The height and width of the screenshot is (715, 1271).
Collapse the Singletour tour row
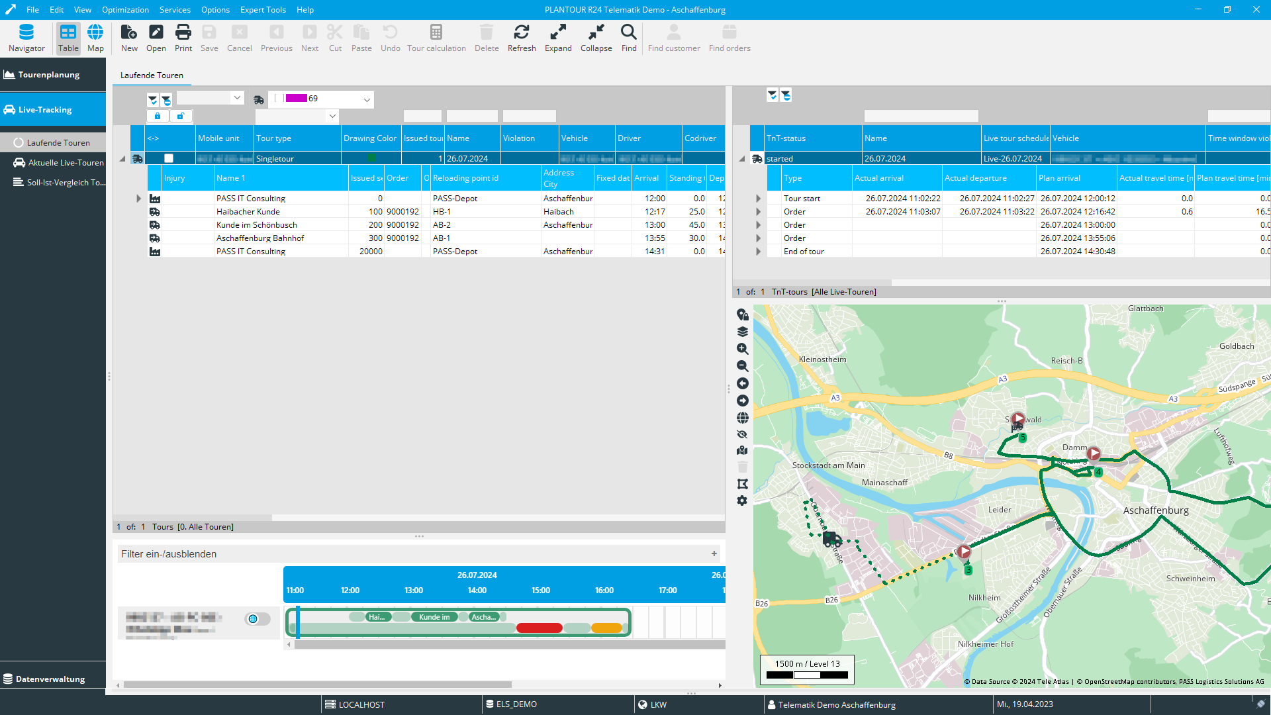click(x=122, y=158)
